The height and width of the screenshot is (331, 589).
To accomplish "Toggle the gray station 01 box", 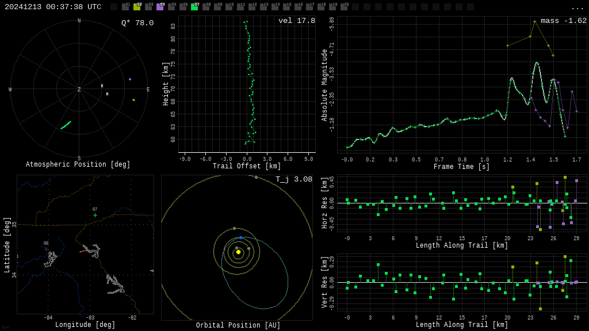I will [x=125, y=7].
